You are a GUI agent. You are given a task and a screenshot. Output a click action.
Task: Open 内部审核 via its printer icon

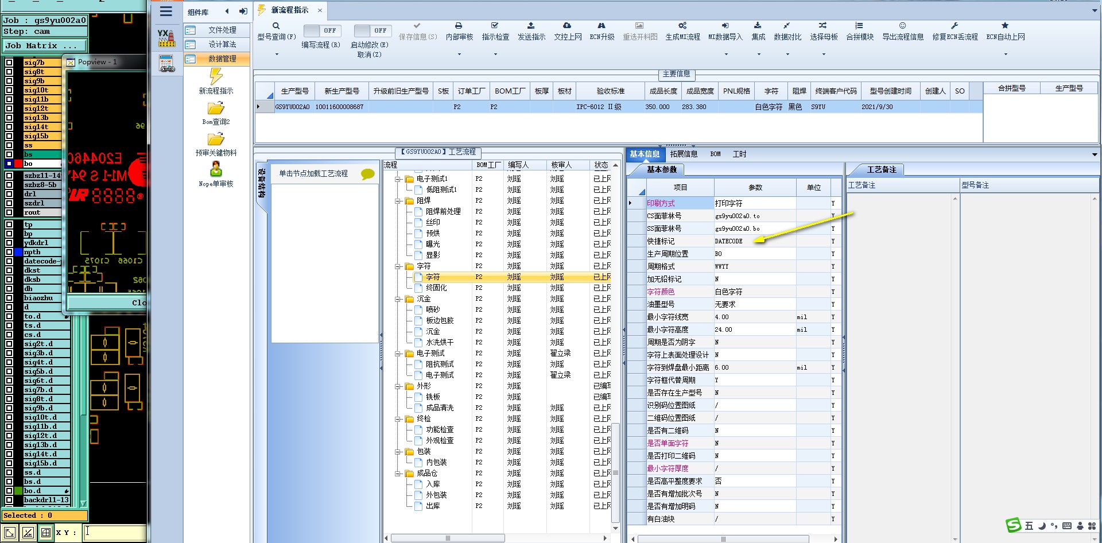coord(459,26)
